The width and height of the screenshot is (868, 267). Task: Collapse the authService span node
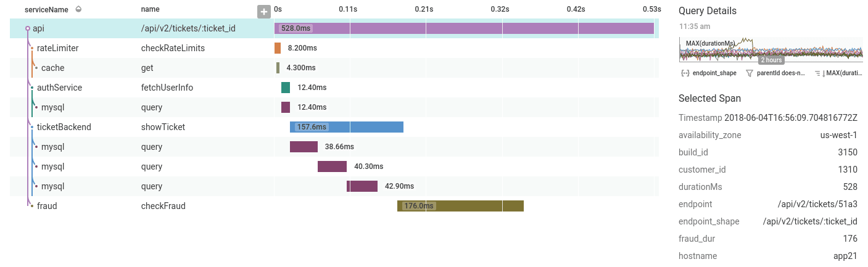pyautogui.click(x=32, y=88)
